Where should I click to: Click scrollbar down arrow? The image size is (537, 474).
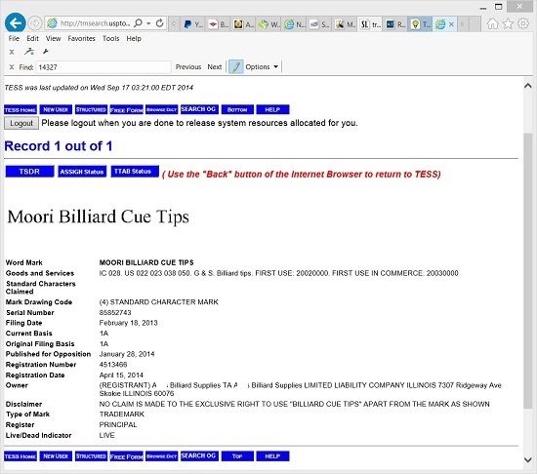[528, 460]
